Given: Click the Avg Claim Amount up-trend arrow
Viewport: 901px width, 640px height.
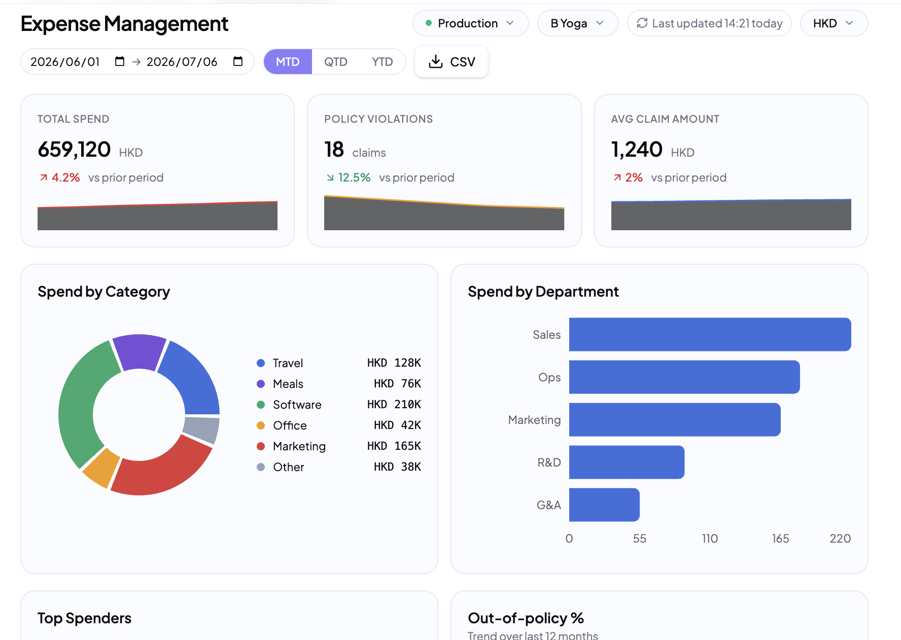Looking at the screenshot, I should [617, 177].
